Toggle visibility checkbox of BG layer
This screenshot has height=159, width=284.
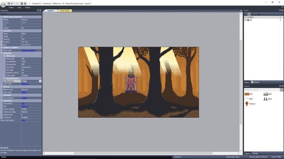[x=245, y=20]
